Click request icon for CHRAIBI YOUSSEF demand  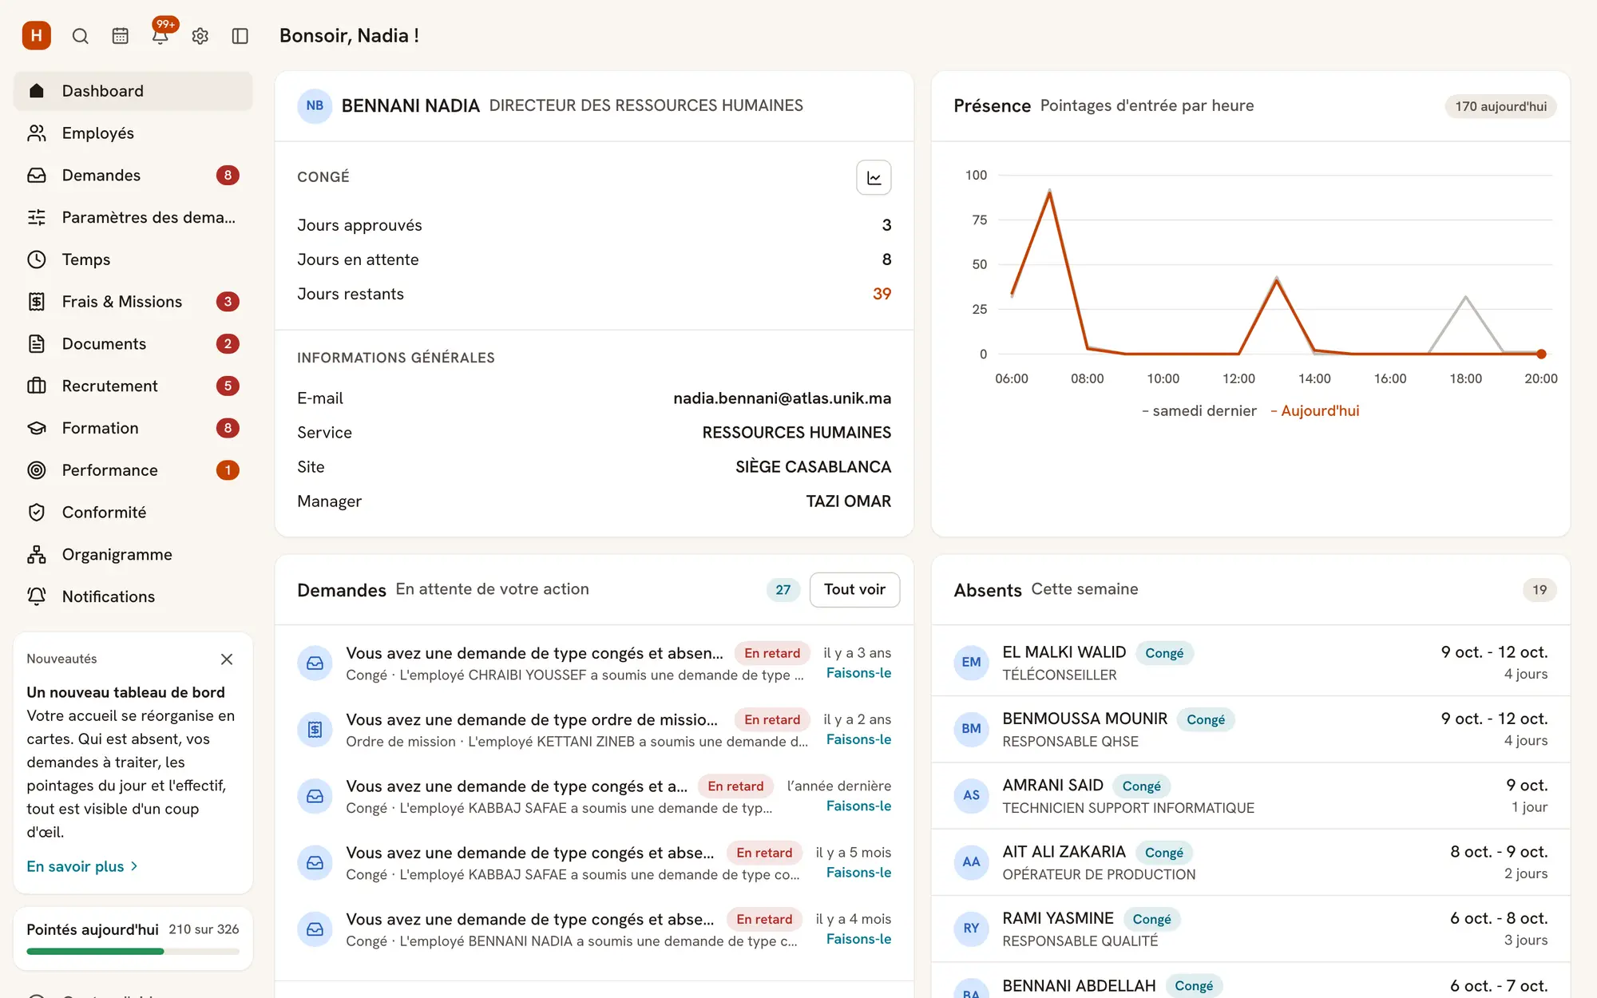(x=315, y=663)
